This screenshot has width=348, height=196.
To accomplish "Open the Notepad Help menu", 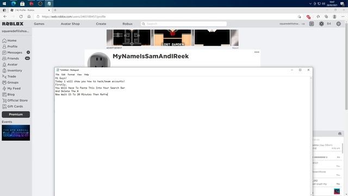I will pyautogui.click(x=86, y=75).
